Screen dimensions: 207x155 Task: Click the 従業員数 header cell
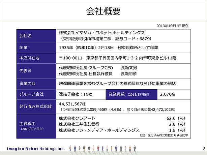tap(131, 94)
